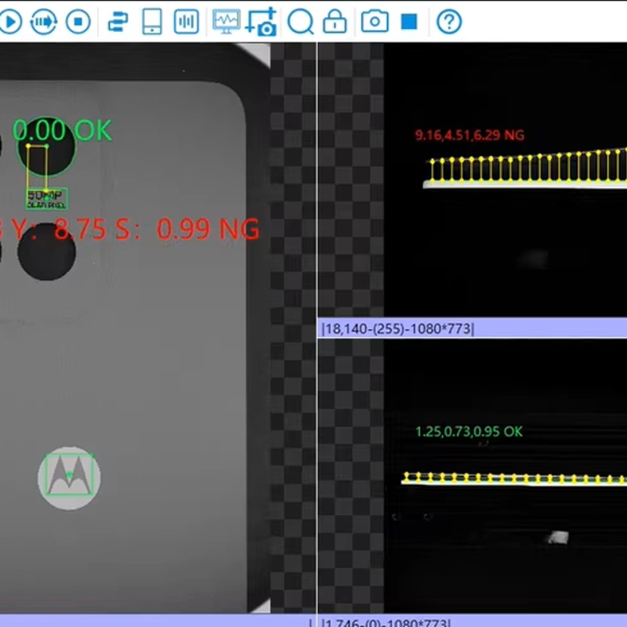This screenshot has height=627, width=627.
Task: Stop the running inspection
Action: 78,21
